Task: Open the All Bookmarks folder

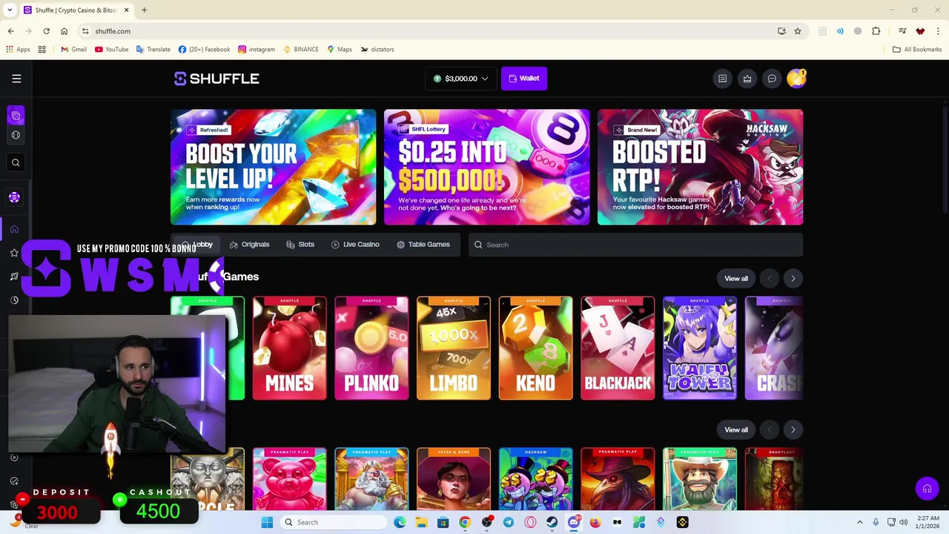Action: click(x=917, y=50)
